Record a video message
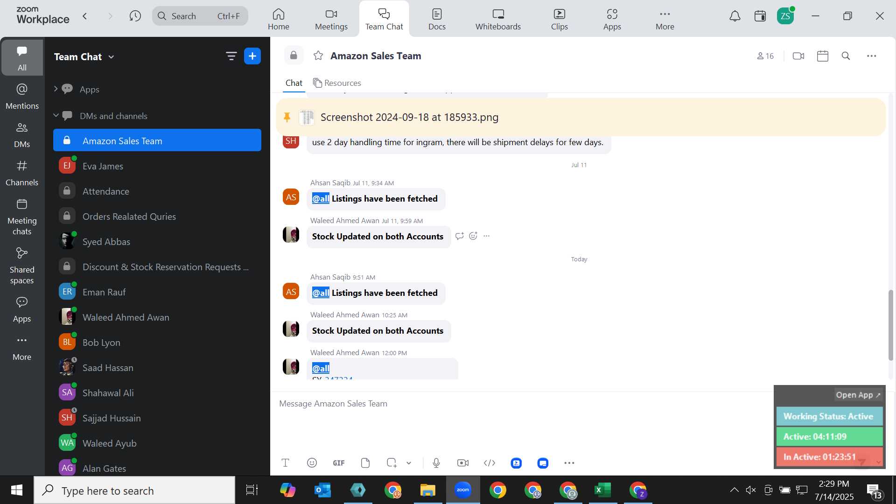896x504 pixels. pos(463,463)
